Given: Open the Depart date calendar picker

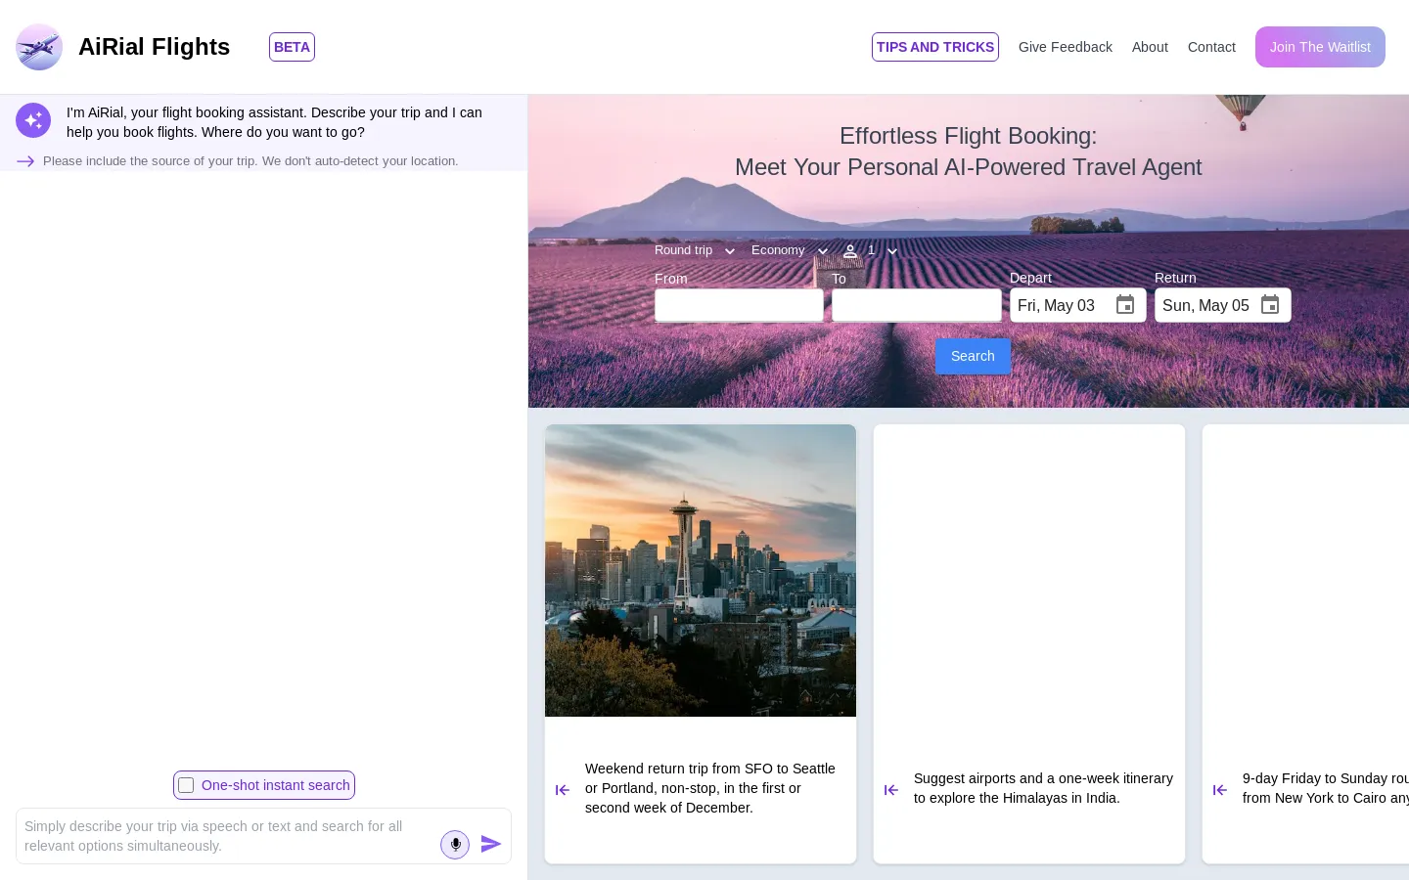Looking at the screenshot, I should coord(1124,305).
